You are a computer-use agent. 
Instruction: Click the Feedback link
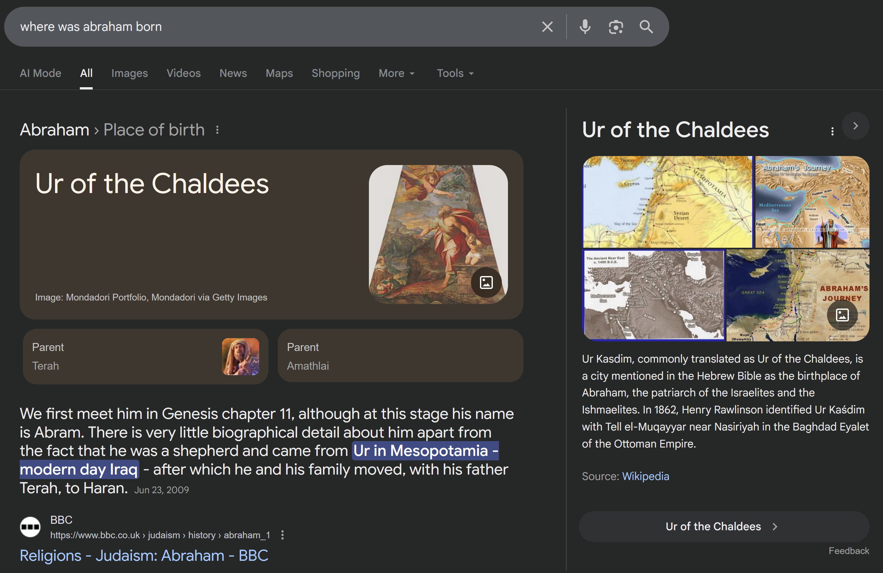pos(849,551)
